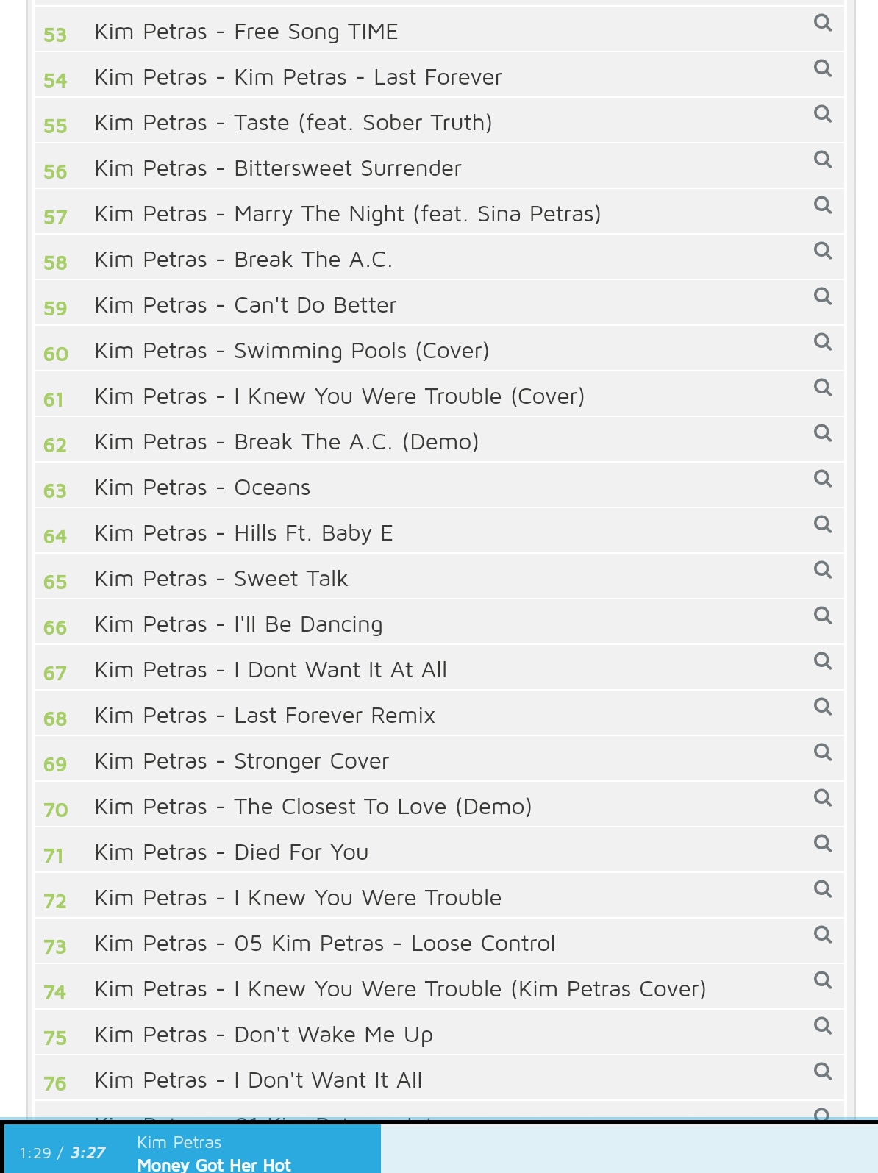Play track 73 Loose Control
The height and width of the screenshot is (1173, 878).
(x=440, y=941)
